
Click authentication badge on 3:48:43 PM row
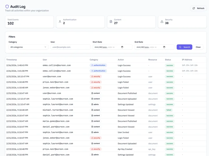click(x=98, y=65)
